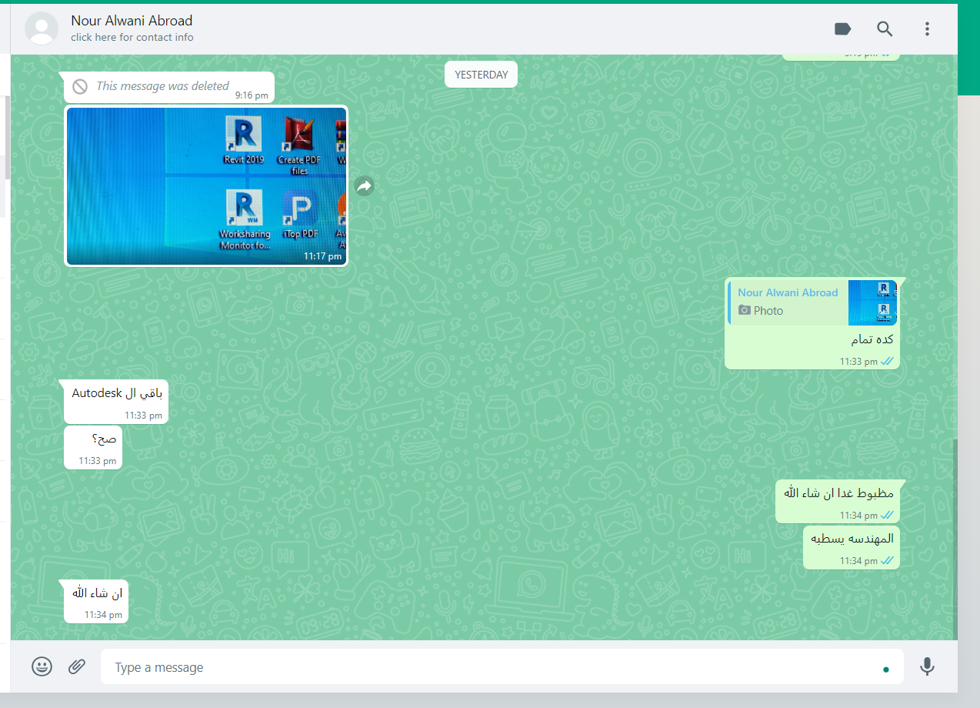Attach a file with the paperclip icon

pos(77,666)
